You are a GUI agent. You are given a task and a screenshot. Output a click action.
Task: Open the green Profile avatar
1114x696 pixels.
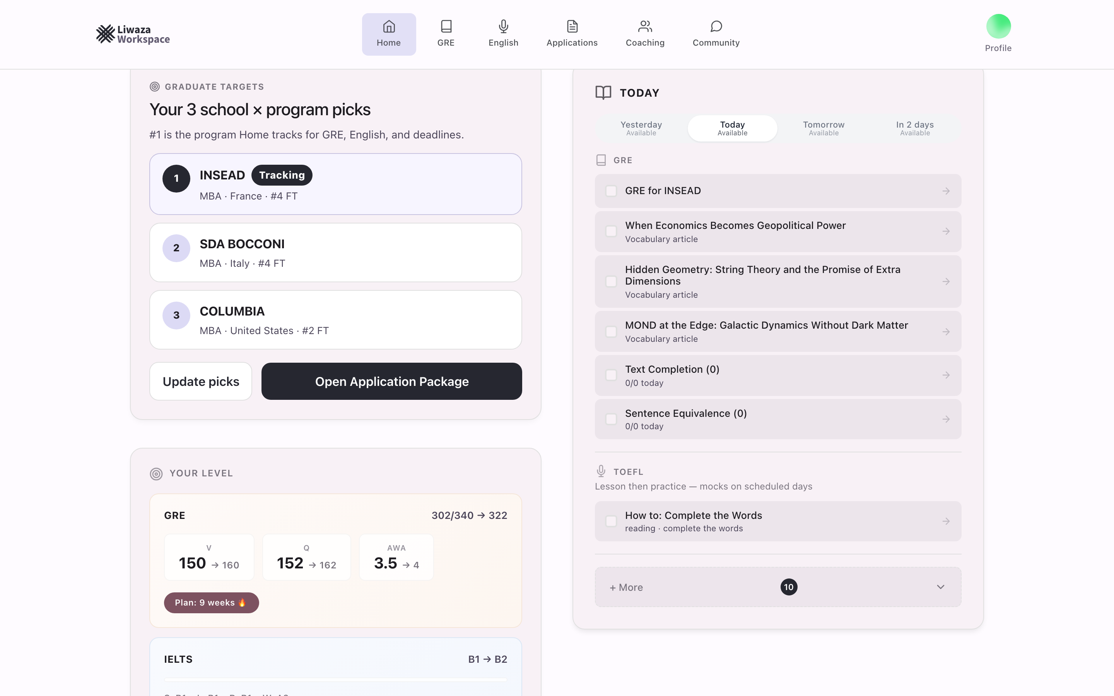point(998,26)
